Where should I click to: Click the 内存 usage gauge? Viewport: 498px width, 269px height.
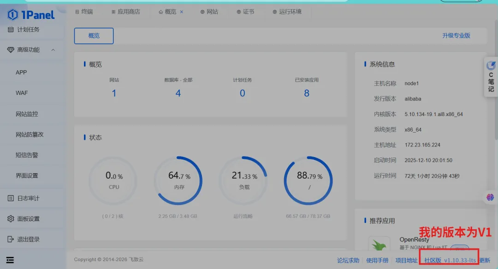178,180
